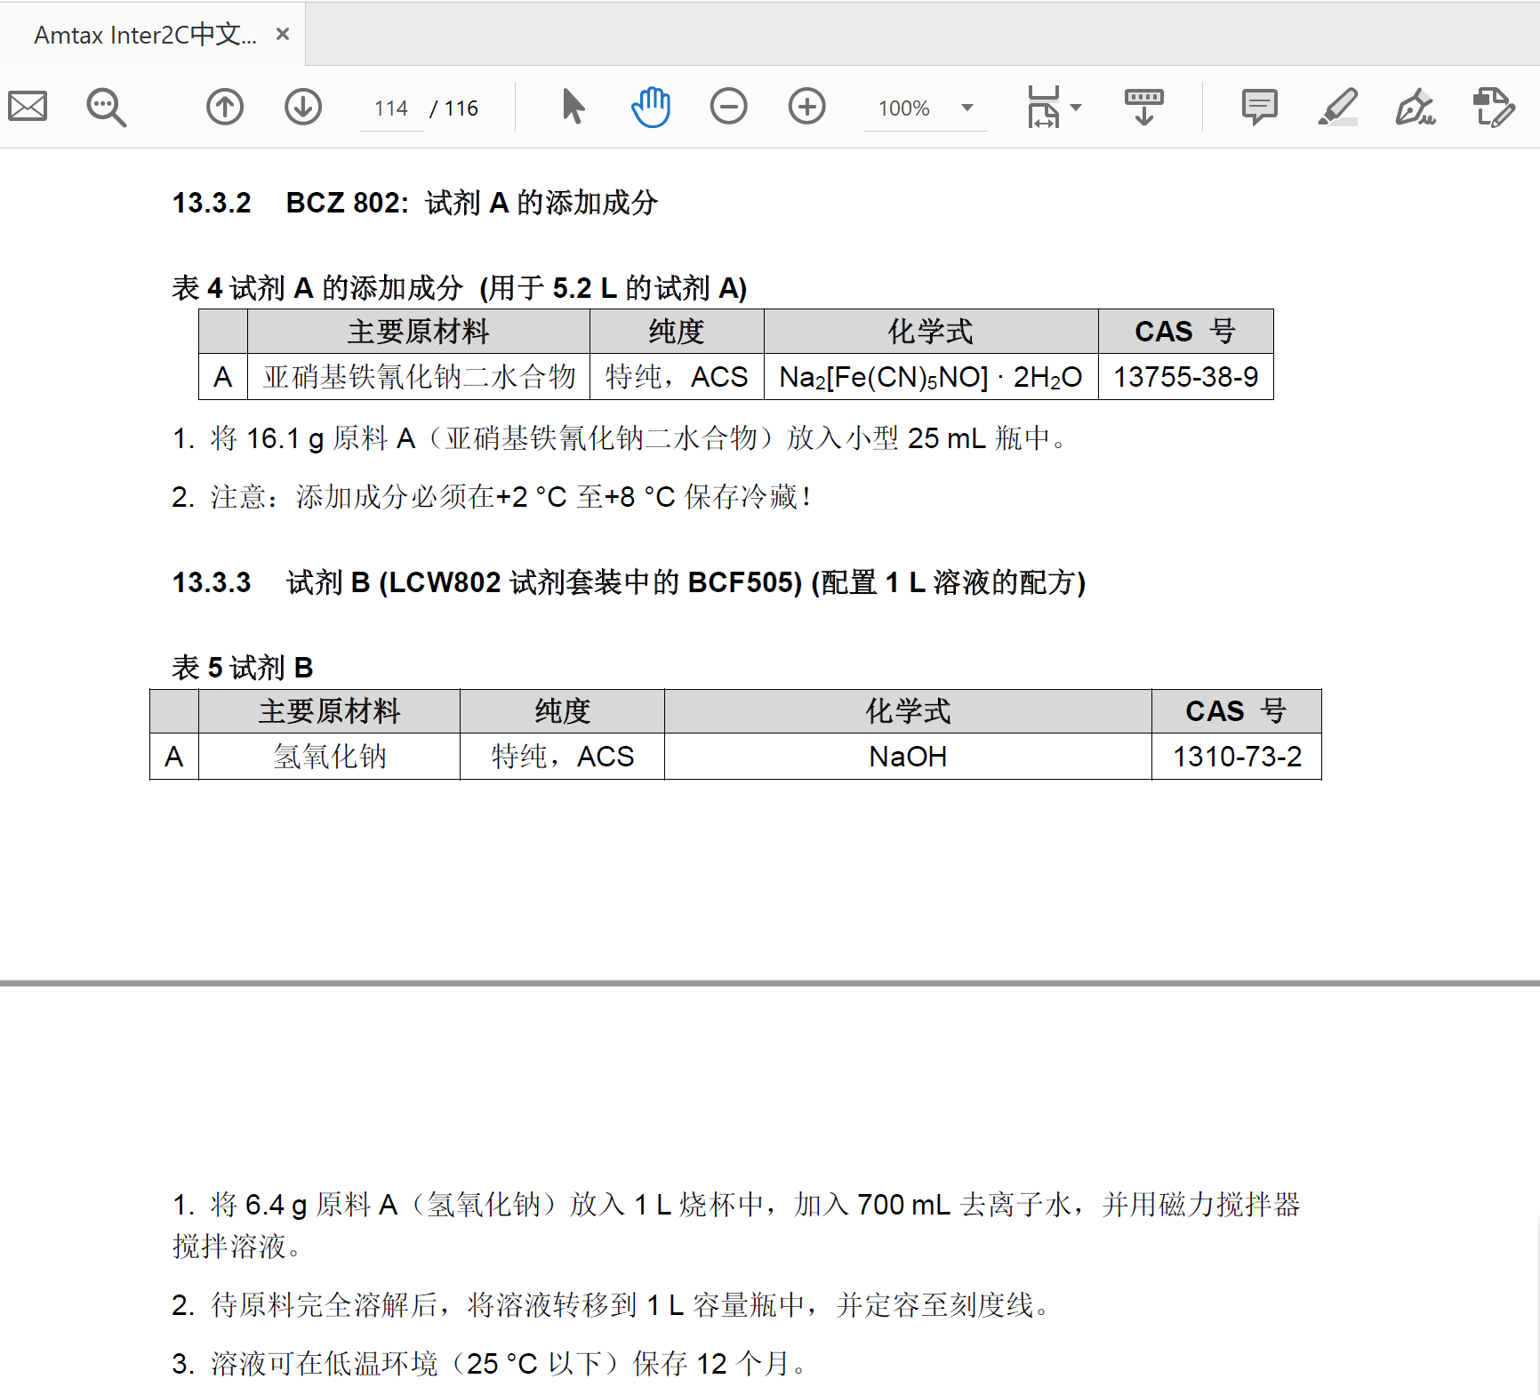Image resolution: width=1540 pixels, height=1395 pixels.
Task: Open dropdown beside fit-width icon
Action: [1077, 108]
